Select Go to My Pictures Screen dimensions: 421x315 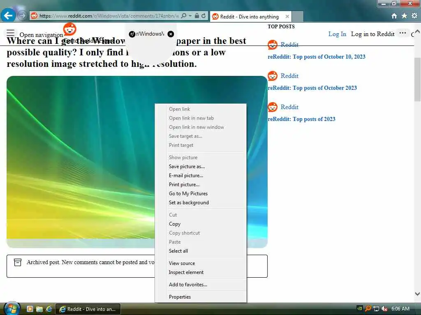(188, 194)
